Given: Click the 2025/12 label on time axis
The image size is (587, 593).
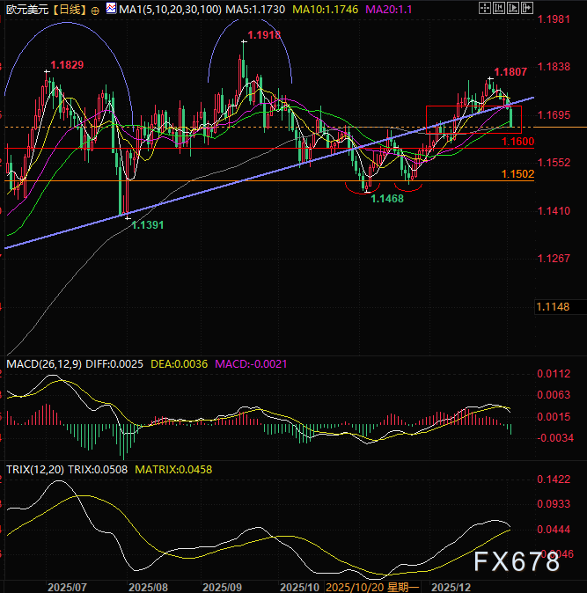Looking at the screenshot, I should (x=452, y=585).
